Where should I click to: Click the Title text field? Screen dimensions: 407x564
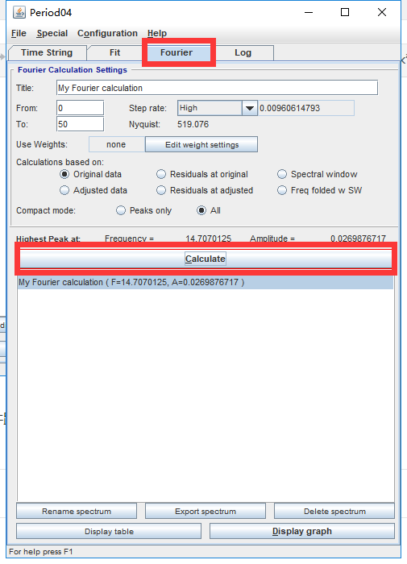[x=217, y=88]
